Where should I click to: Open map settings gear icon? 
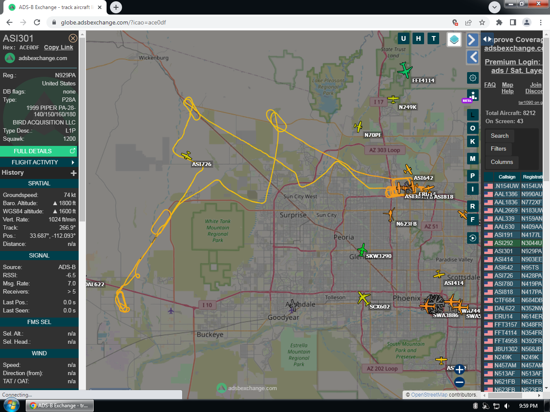[473, 78]
